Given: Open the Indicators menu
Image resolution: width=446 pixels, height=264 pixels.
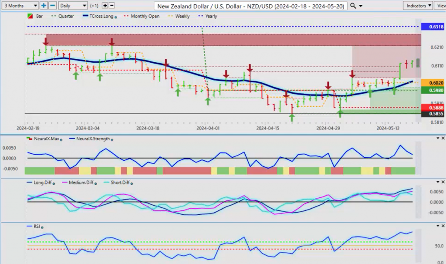Looking at the screenshot, I should click(417, 6).
